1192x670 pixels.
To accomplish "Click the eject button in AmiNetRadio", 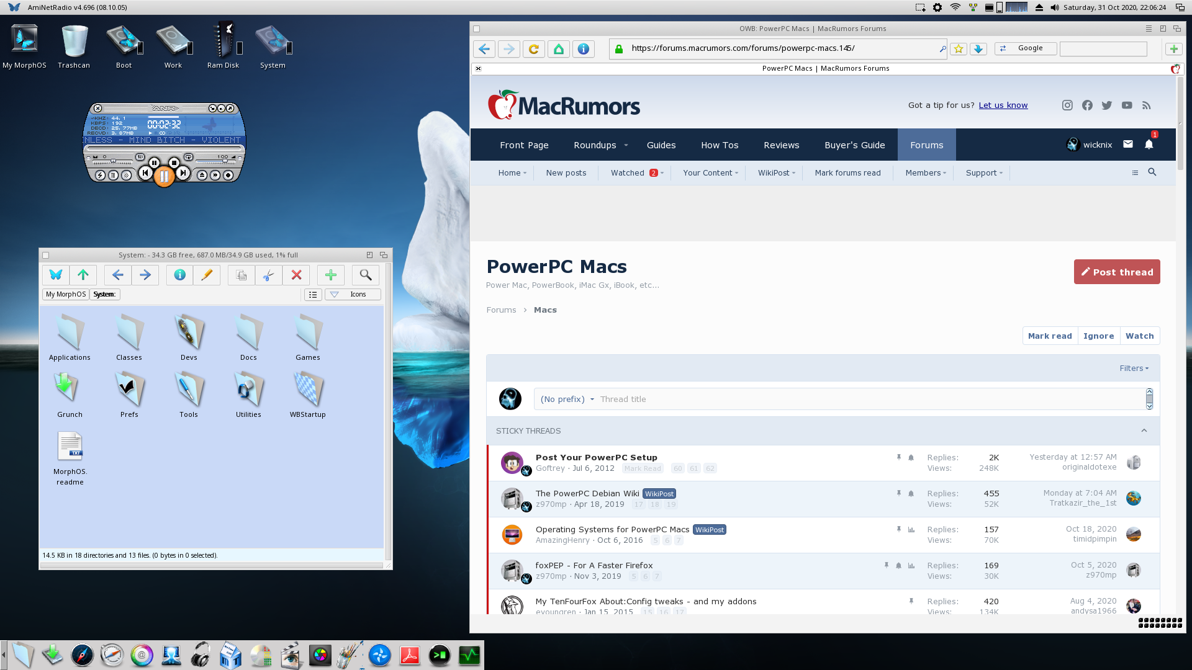I will [202, 175].
